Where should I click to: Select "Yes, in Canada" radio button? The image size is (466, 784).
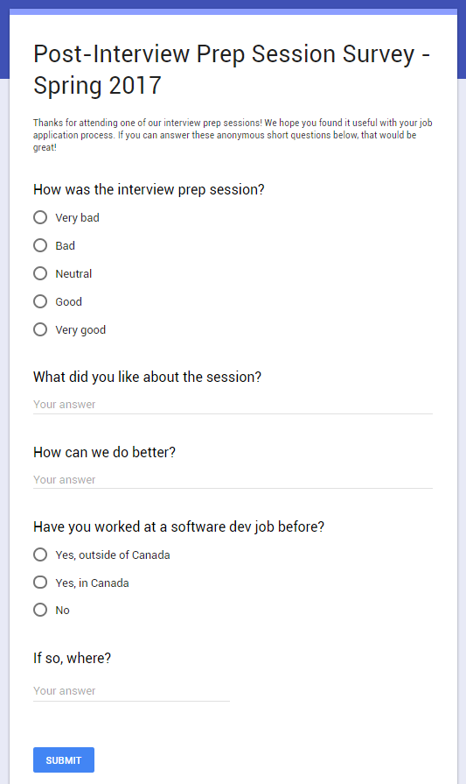[x=40, y=583]
